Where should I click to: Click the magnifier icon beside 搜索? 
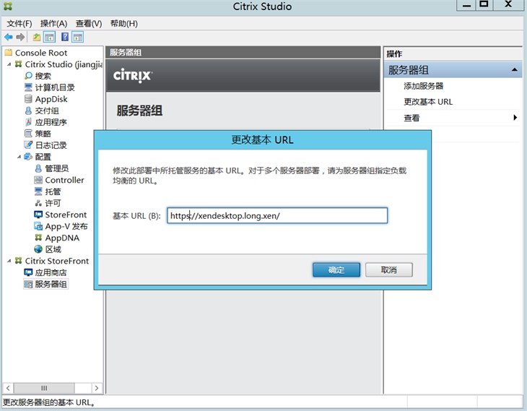(29, 76)
